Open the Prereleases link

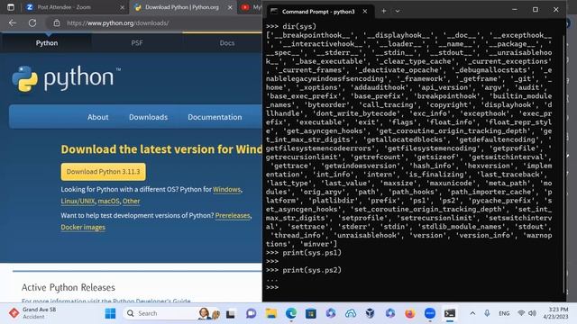233,216
